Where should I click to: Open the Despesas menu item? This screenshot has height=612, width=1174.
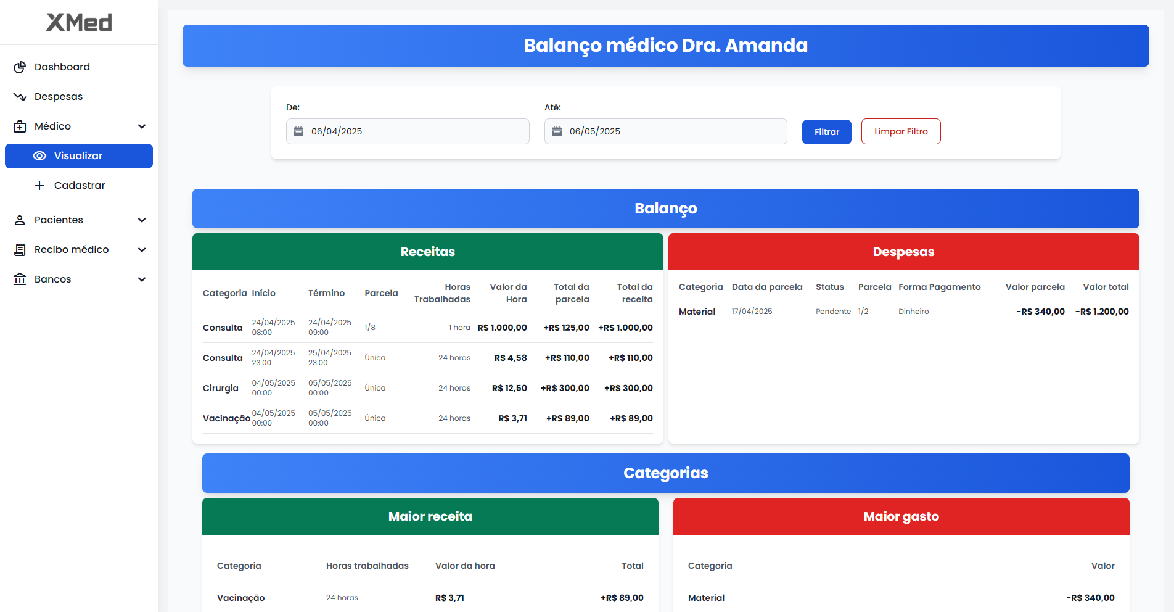59,97
